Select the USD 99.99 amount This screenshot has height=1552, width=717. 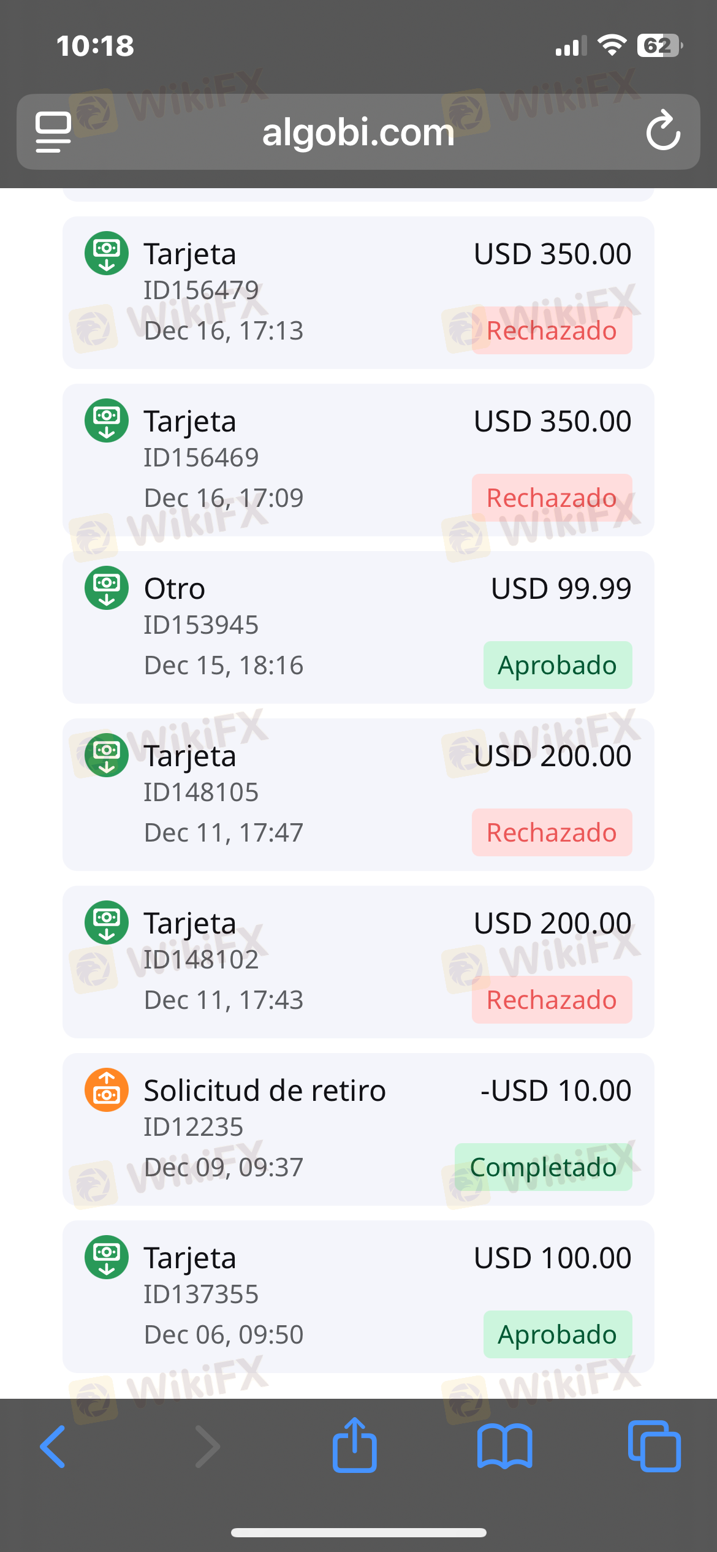tap(561, 588)
